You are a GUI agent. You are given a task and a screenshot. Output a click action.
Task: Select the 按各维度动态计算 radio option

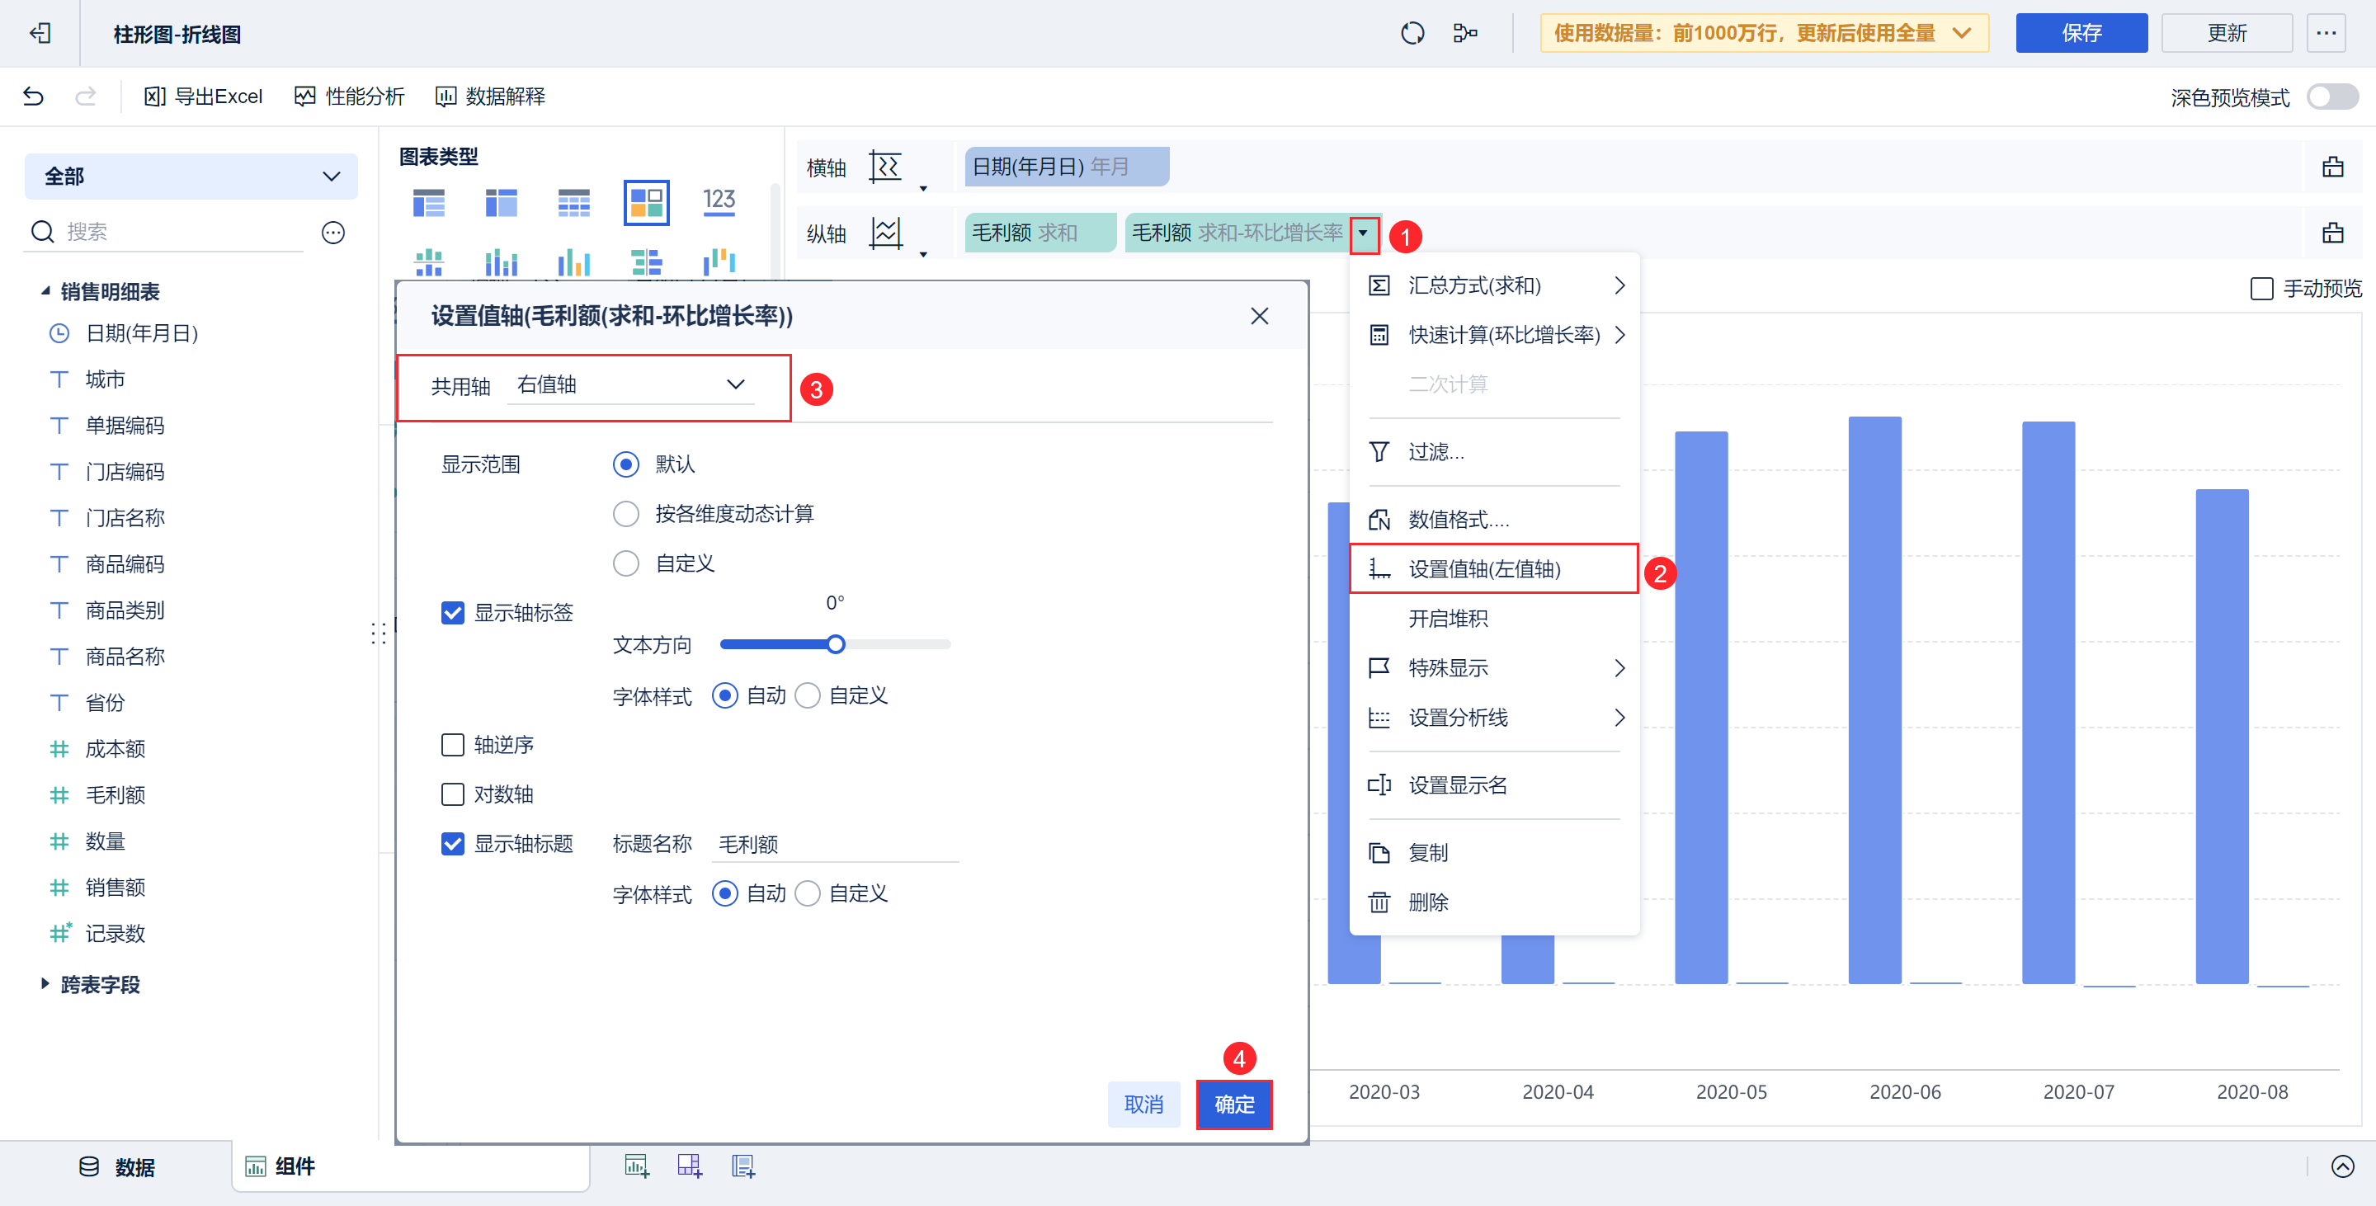point(626,514)
